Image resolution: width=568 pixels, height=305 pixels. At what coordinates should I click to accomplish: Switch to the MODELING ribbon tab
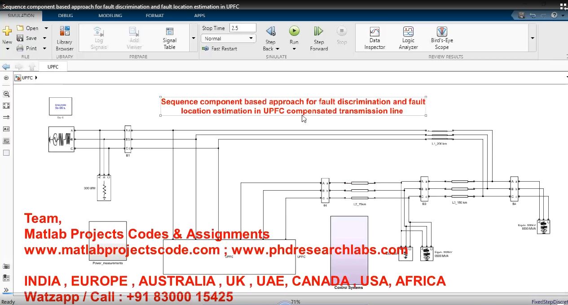(x=110, y=16)
